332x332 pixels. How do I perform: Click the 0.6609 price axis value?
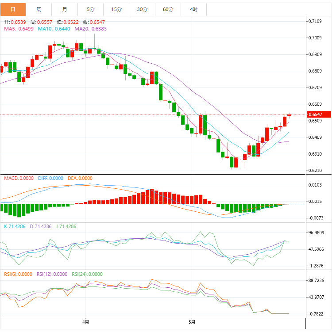click(x=315, y=104)
